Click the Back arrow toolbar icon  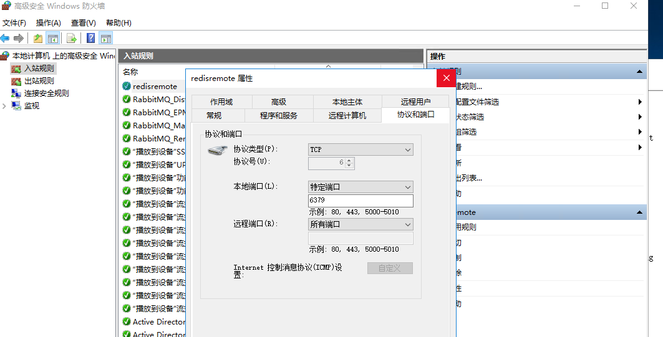coord(5,39)
